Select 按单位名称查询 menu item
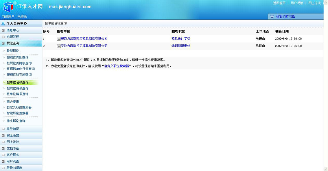Image resolution: width=328 pixels, height=171 pixels. [x=18, y=82]
